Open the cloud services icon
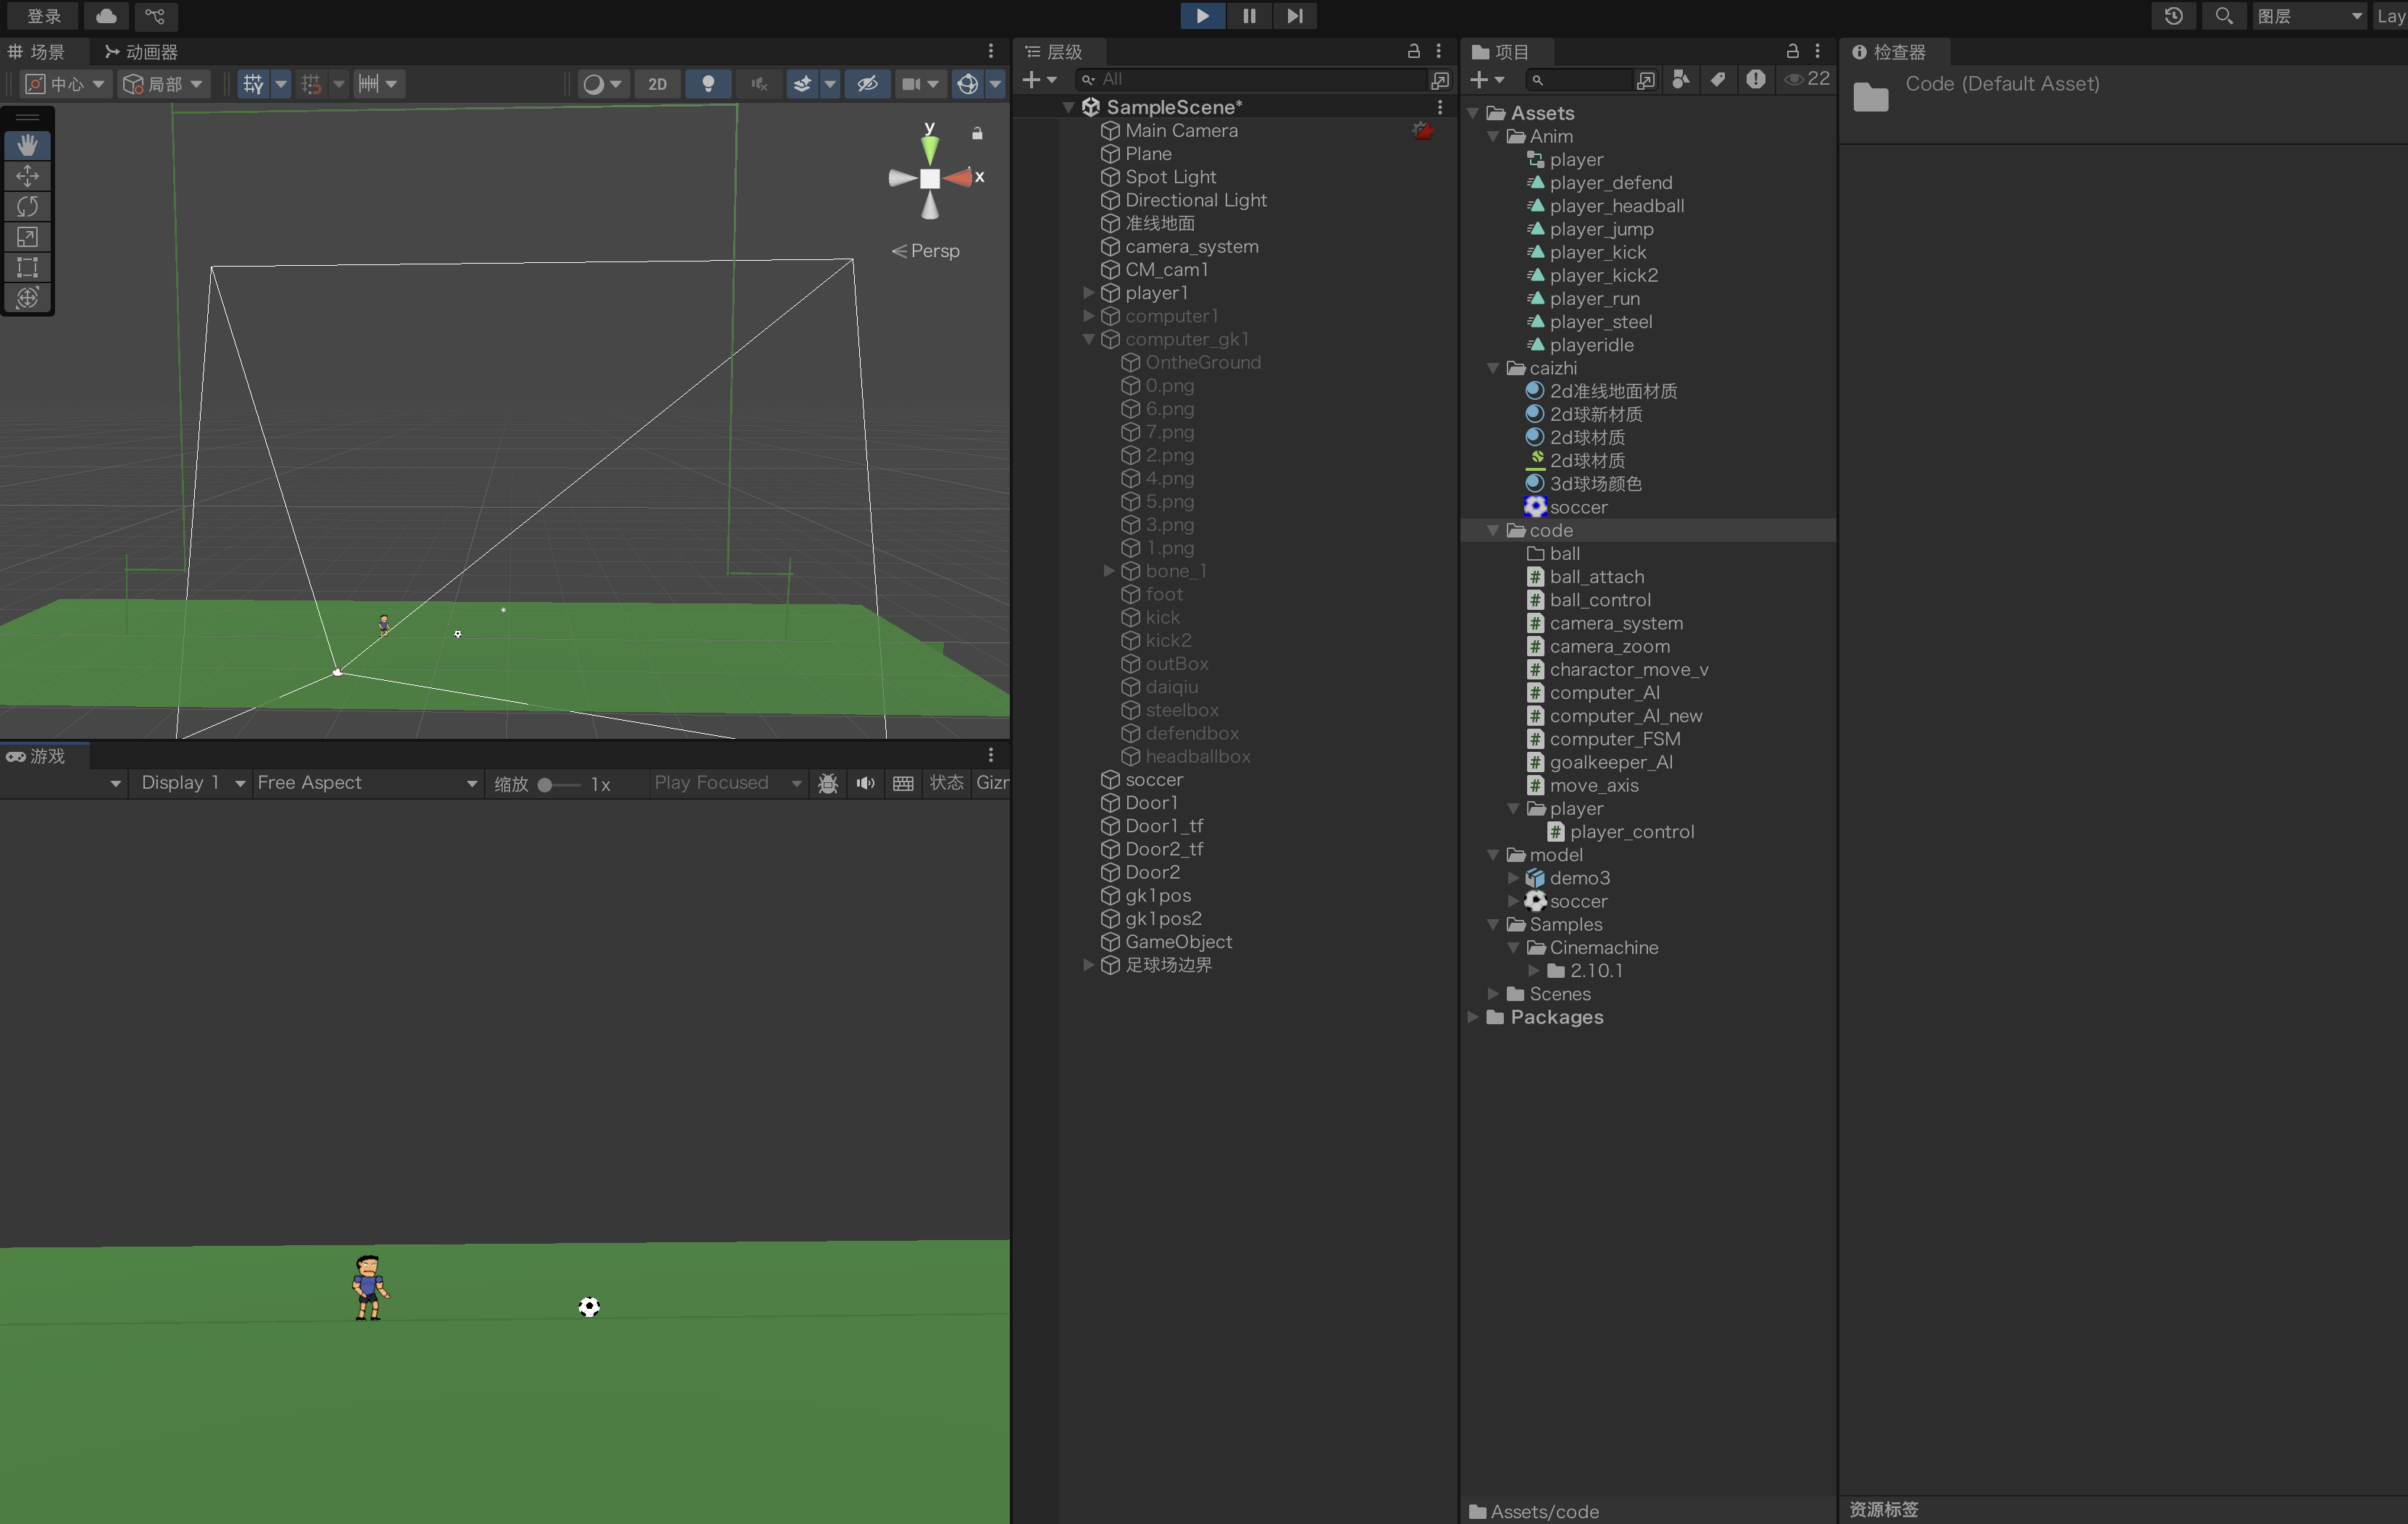 coord(106,16)
